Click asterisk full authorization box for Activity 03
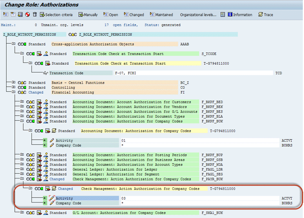 (45, 198)
